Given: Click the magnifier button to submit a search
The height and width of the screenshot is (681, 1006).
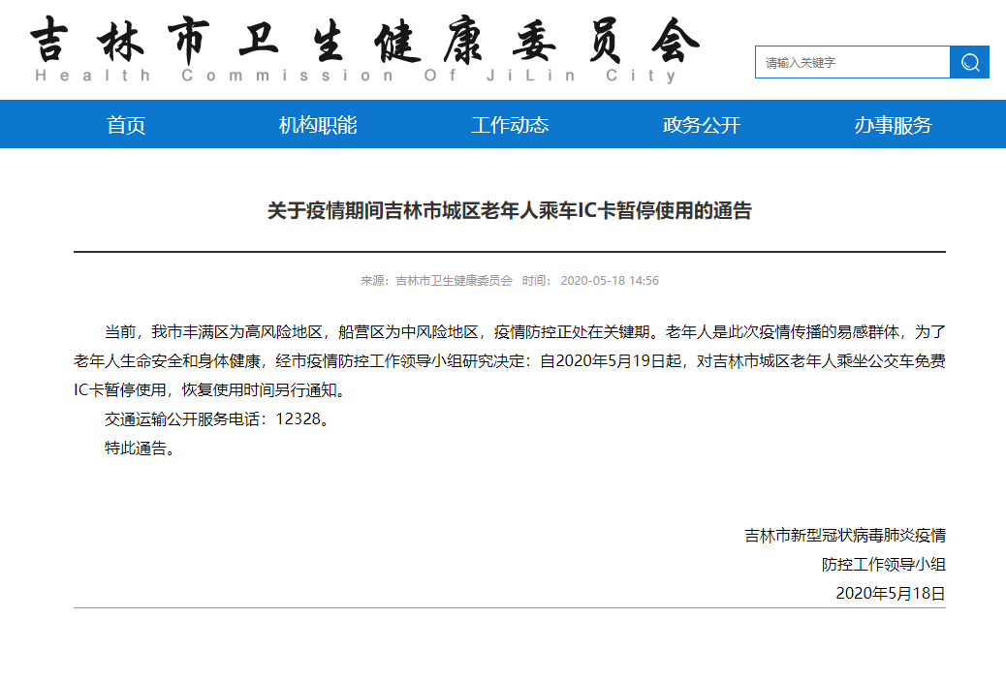Looking at the screenshot, I should [969, 62].
